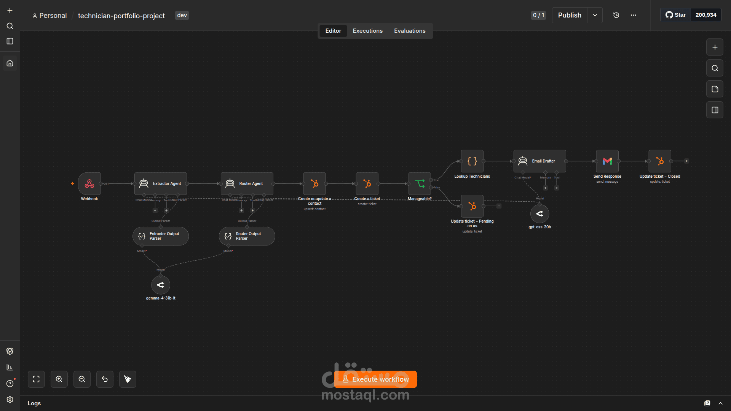Open the Update ticket = Closed node

660,161
